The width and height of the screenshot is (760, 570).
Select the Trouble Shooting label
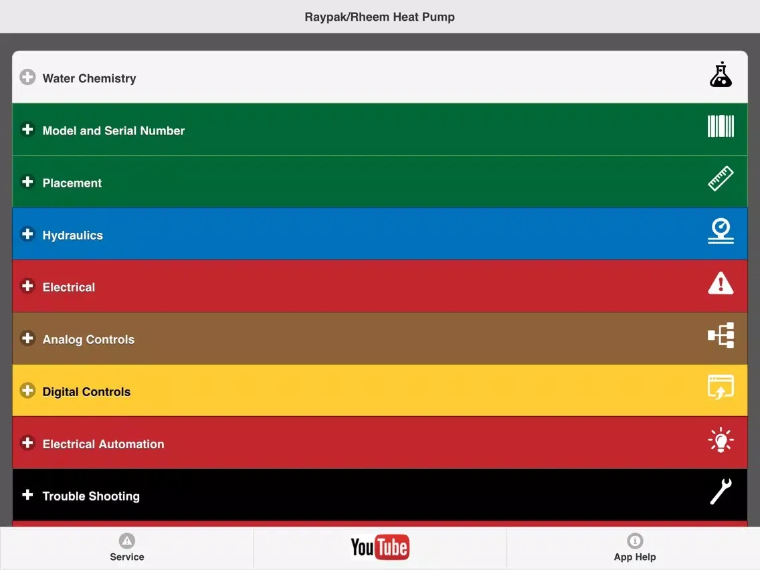point(91,496)
